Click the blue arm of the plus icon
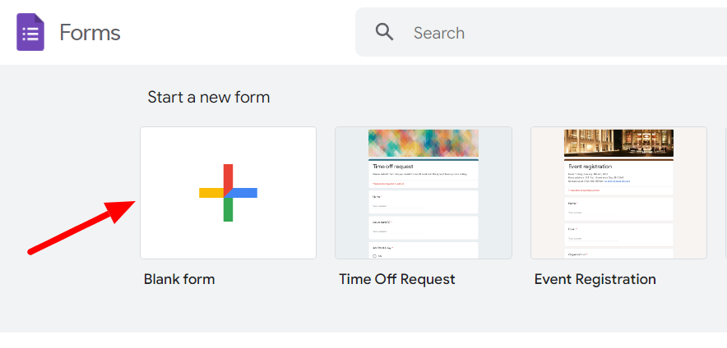 click(x=243, y=193)
